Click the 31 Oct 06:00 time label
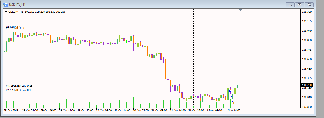 pos(159,110)
